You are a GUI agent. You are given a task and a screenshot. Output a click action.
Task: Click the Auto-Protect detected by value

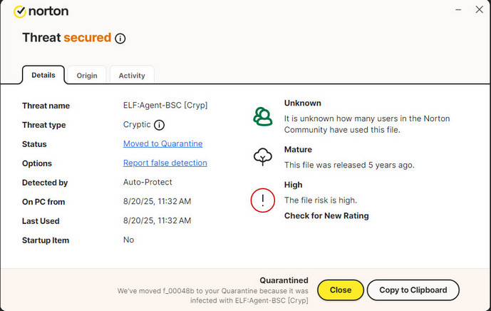click(148, 183)
